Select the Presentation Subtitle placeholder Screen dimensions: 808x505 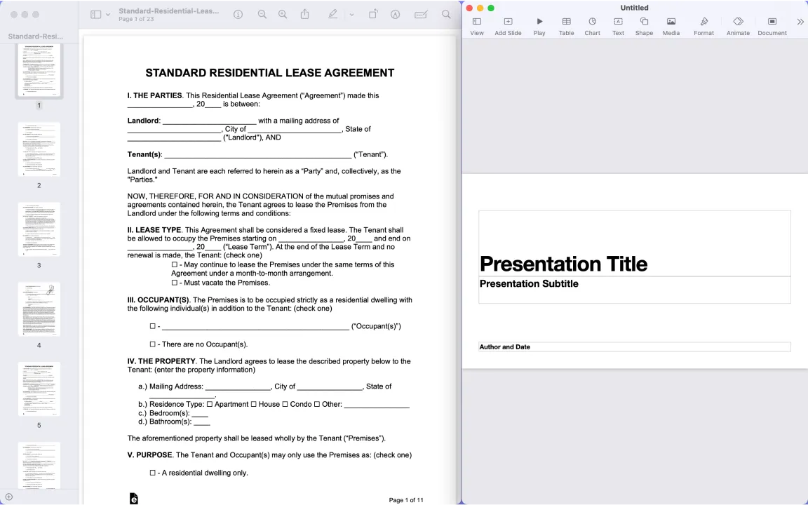634,290
